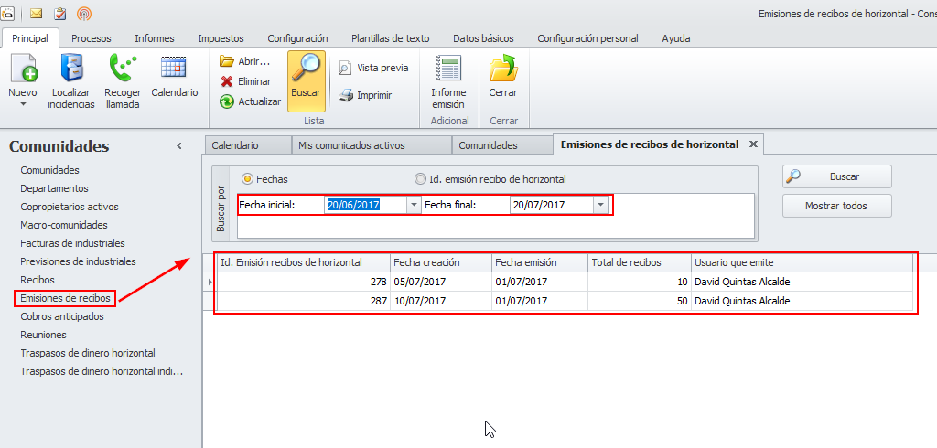Open the Configuración ribbon tab
Screen dimensions: 937x448
pos(297,38)
